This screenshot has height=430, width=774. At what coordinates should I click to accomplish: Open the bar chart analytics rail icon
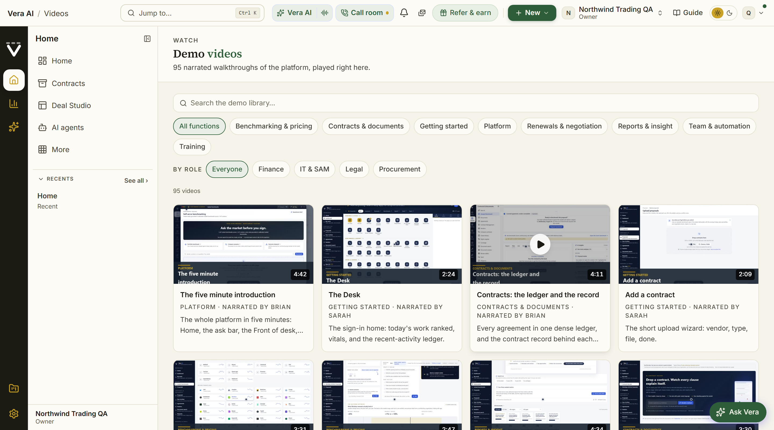pyautogui.click(x=14, y=104)
